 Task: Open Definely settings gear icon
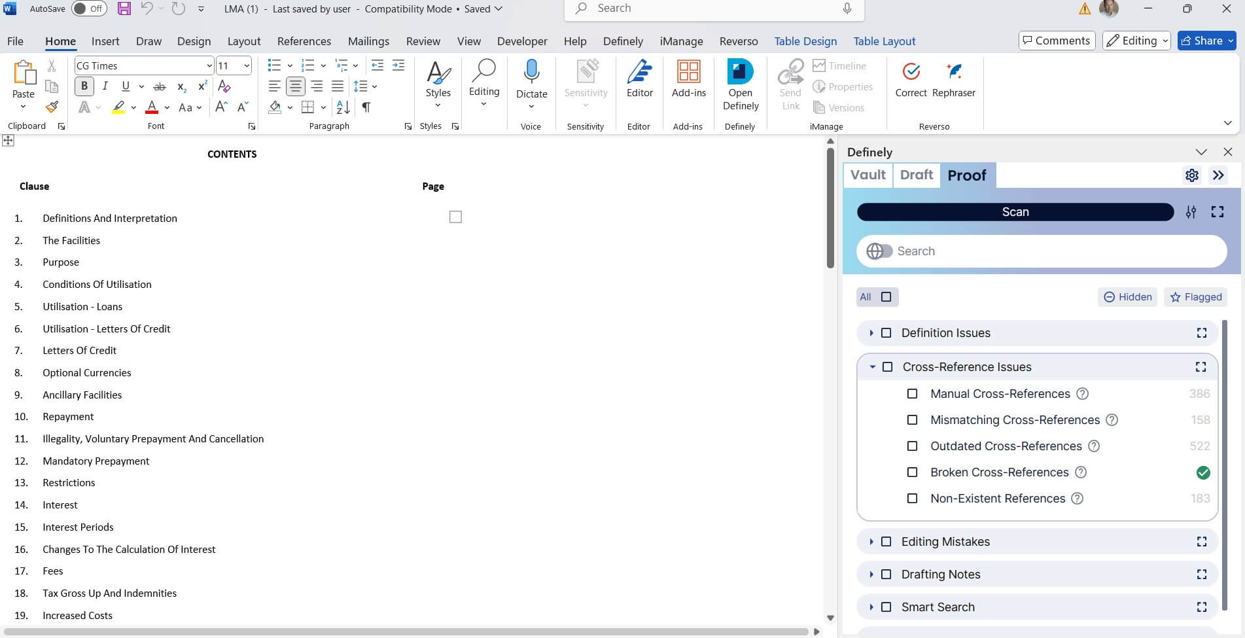coord(1191,175)
